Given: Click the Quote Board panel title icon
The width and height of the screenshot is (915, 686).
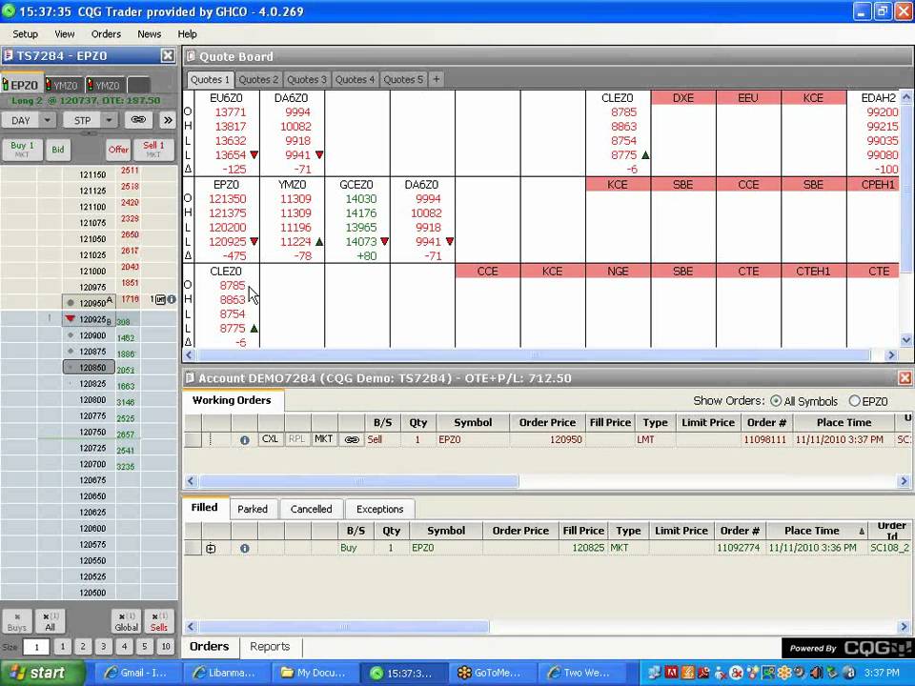Looking at the screenshot, I should [x=191, y=56].
